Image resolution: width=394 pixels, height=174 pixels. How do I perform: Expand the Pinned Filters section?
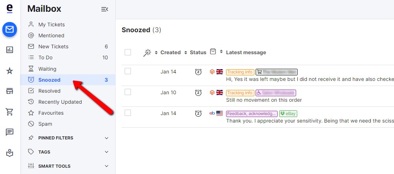(68, 138)
